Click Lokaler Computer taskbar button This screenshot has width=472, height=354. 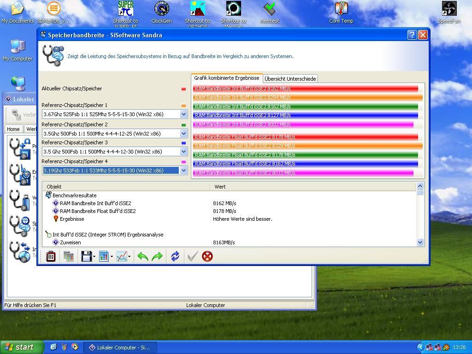pos(120,348)
